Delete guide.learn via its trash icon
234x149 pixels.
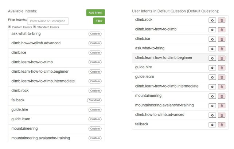pyautogui.click(x=222, y=77)
